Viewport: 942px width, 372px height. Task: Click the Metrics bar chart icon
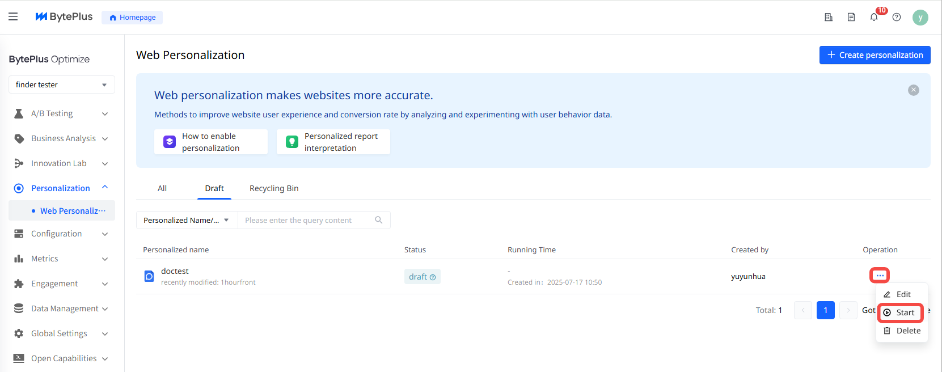19,259
